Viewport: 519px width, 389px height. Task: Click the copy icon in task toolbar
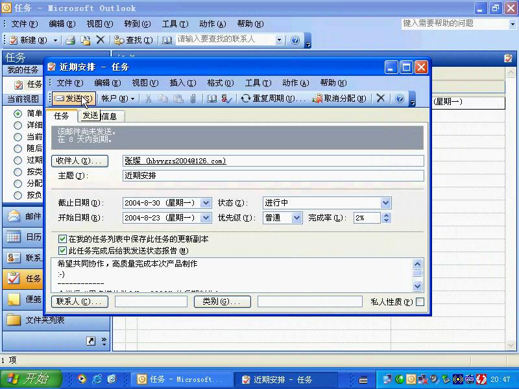[163, 99]
